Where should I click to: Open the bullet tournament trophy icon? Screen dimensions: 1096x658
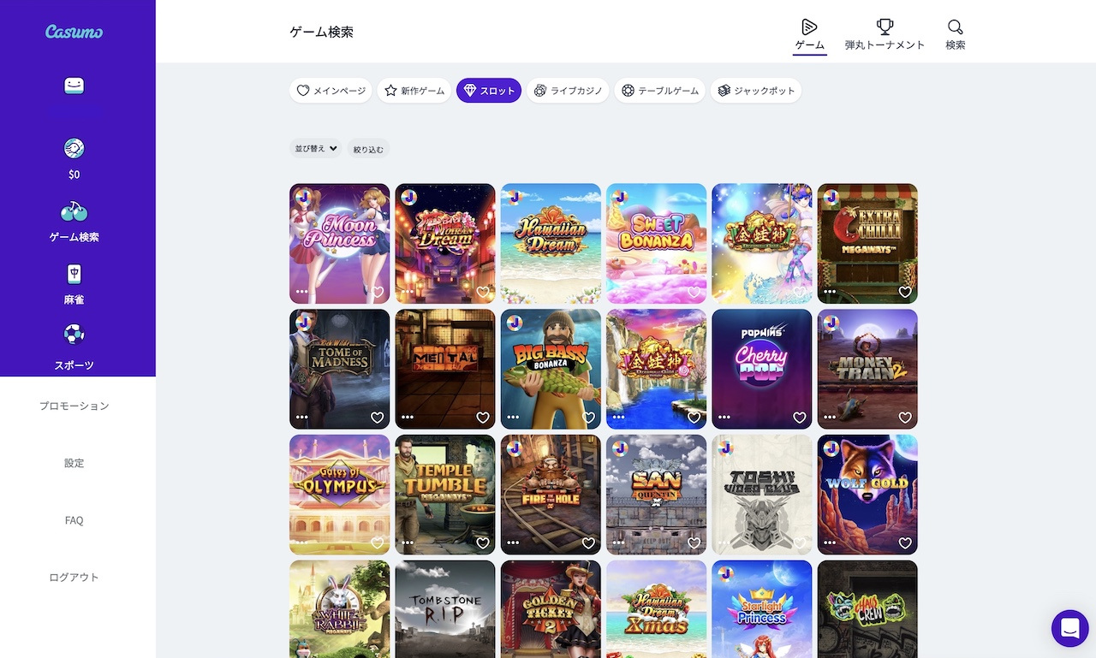coord(885,27)
